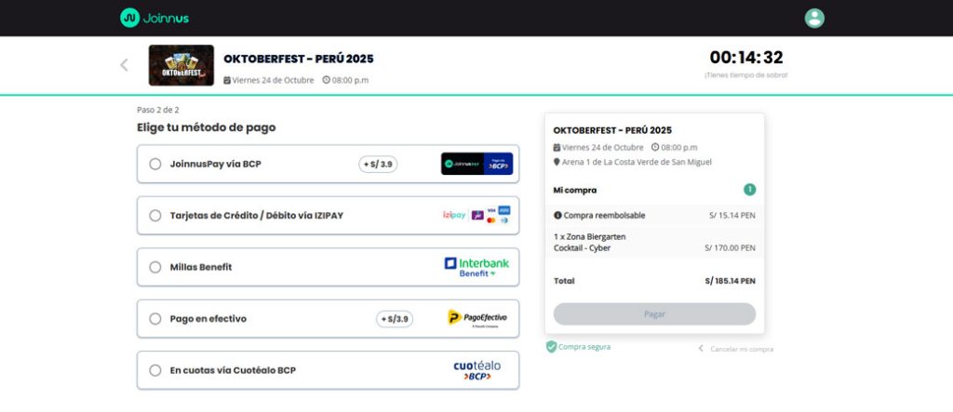Image resolution: width=953 pixels, height=412 pixels.
Task: Click the refundable purchase info icon
Action: click(x=557, y=215)
